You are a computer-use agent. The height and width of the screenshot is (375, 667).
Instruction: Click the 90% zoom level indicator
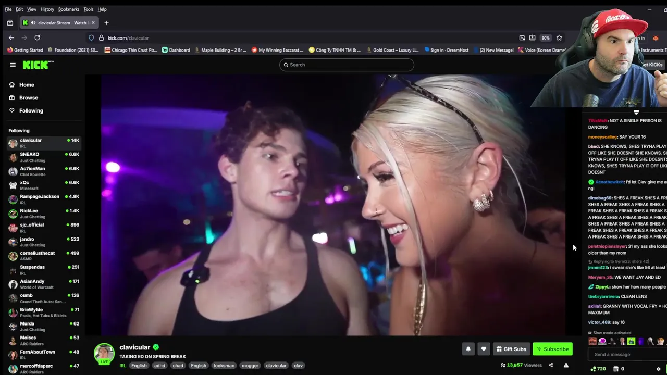(x=545, y=38)
